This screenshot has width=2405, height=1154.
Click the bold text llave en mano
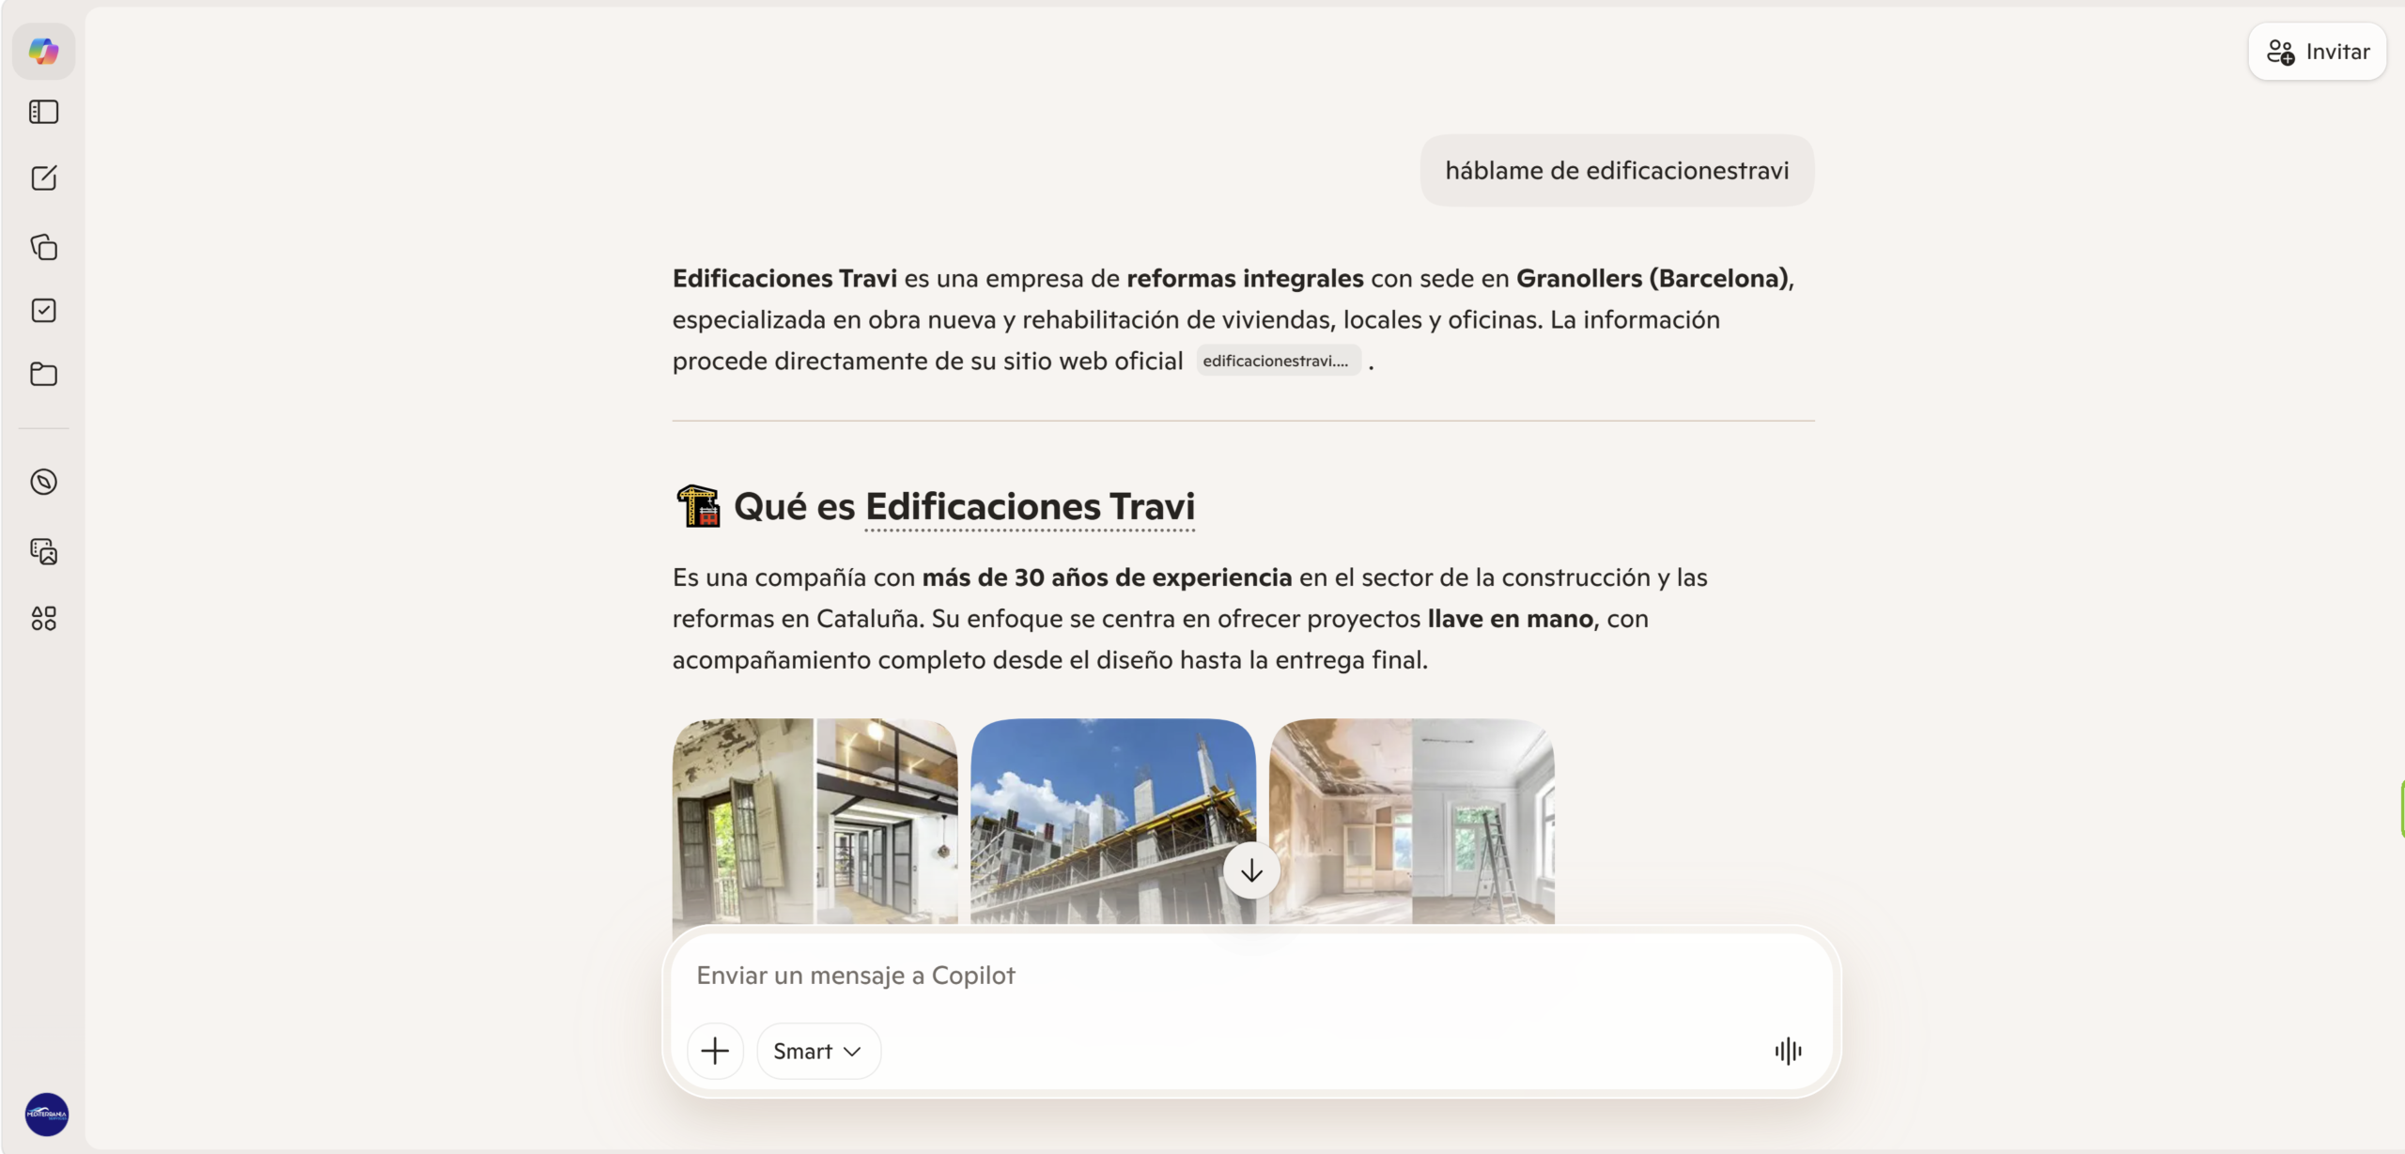click(1511, 619)
